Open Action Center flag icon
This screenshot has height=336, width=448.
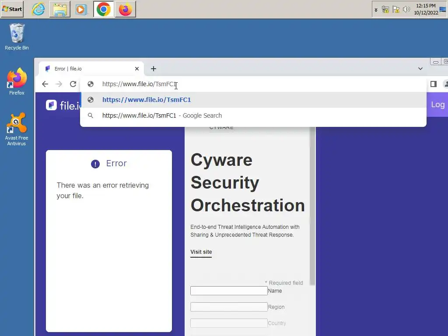pos(395,10)
